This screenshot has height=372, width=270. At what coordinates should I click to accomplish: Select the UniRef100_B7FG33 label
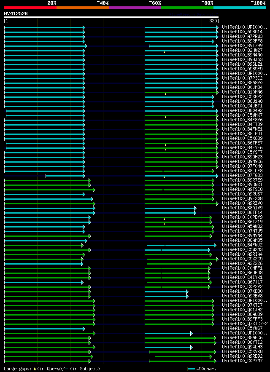point(242,176)
